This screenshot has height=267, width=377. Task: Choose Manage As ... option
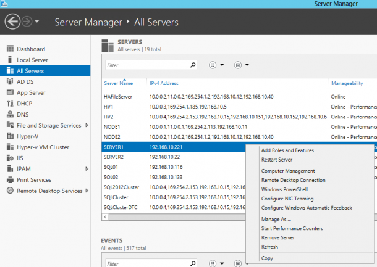(276, 219)
